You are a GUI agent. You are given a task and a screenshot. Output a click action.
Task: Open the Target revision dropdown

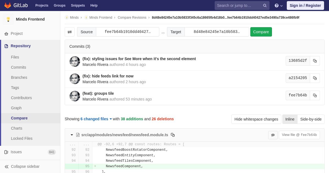[x=217, y=32]
